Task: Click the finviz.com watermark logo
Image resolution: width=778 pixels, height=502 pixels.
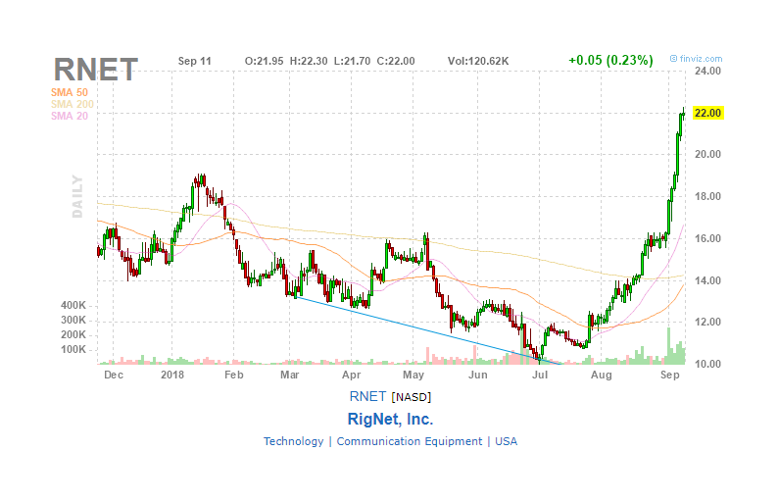Action: 696,59
